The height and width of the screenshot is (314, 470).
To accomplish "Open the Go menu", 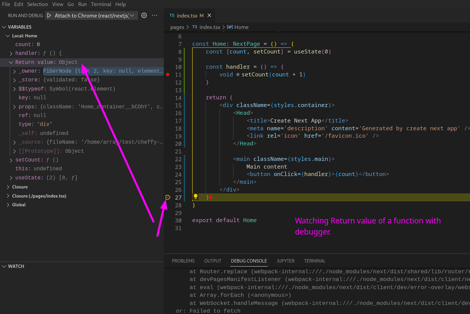I will 70,4.
